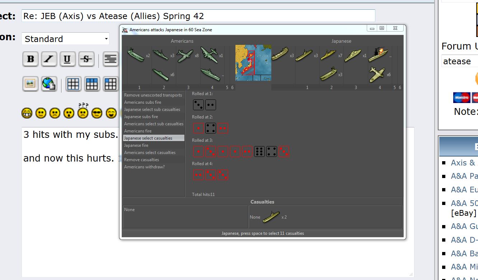This screenshot has height=280, width=478.
Task: Click the Forum Username field containing 'atease'
Action: (460, 61)
